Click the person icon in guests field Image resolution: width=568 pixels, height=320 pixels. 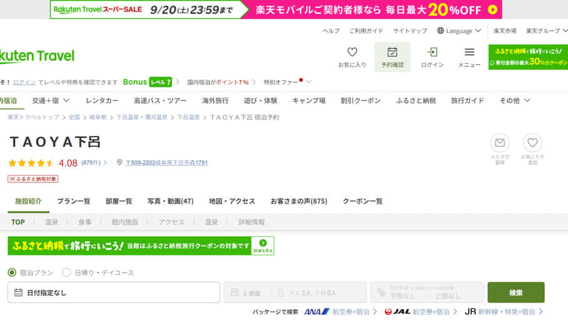[280, 292]
